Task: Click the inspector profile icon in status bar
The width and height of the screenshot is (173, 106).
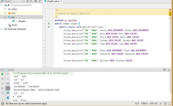Action: [x=165, y=103]
